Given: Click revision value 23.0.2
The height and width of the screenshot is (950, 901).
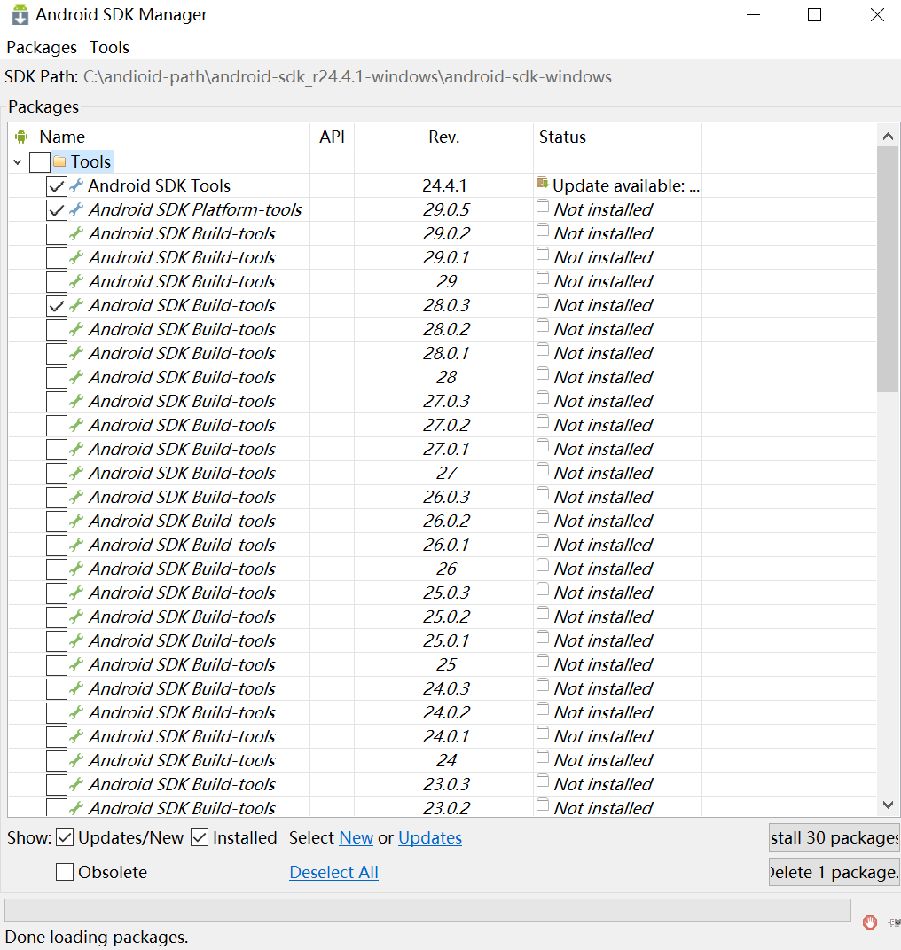Looking at the screenshot, I should pos(447,807).
